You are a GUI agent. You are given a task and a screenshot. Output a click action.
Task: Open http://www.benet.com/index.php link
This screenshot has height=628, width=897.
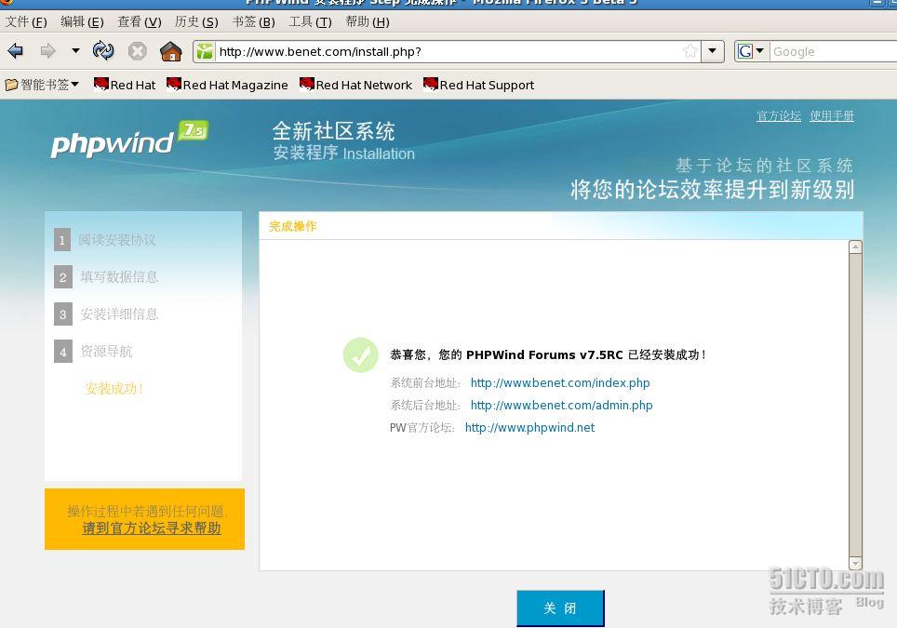560,382
